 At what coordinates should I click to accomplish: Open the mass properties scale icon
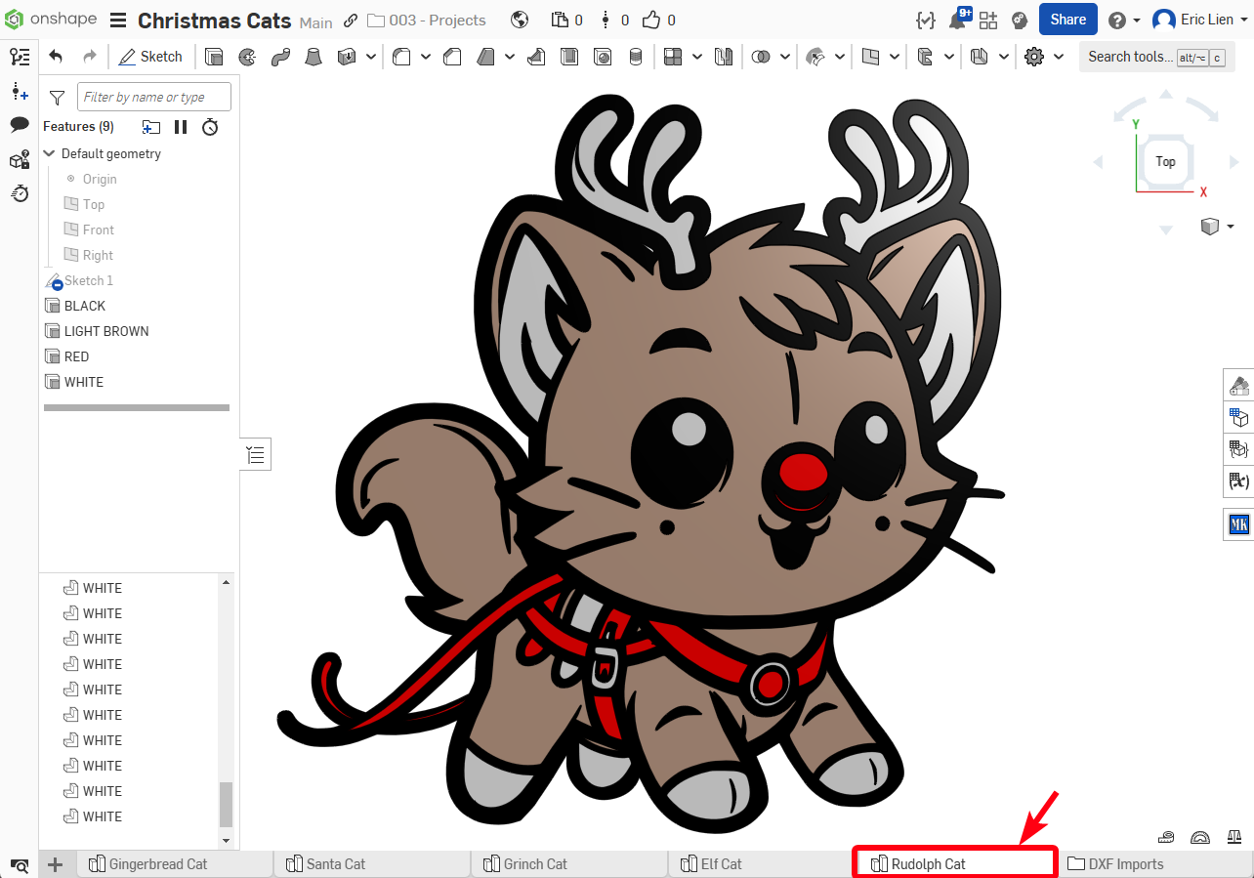click(x=1234, y=837)
